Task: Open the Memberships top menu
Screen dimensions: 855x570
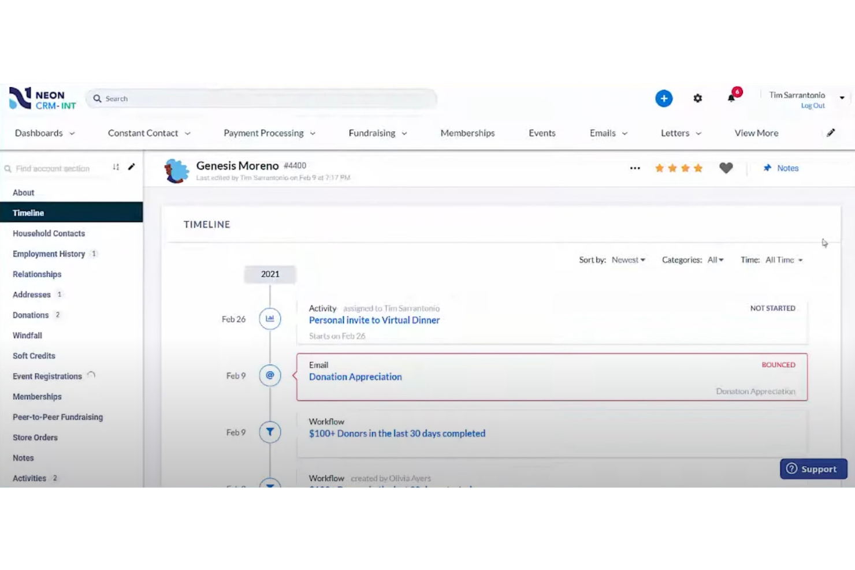Action: point(467,133)
